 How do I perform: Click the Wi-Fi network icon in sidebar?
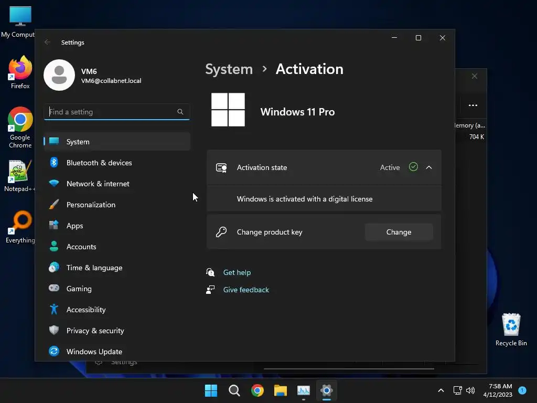(54, 183)
